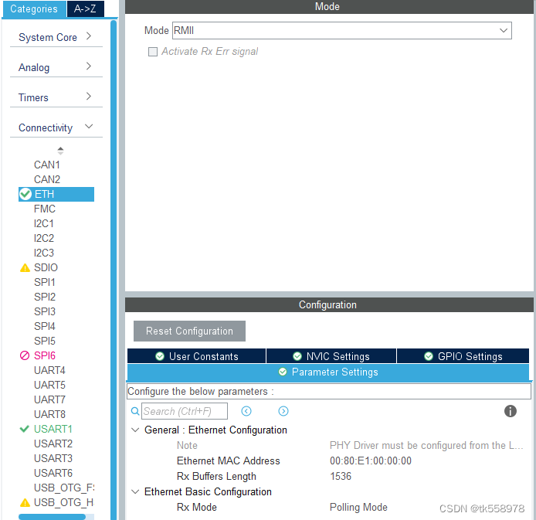Switch to the A->Z tab
Viewport: 536px width, 520px height.
(86, 9)
